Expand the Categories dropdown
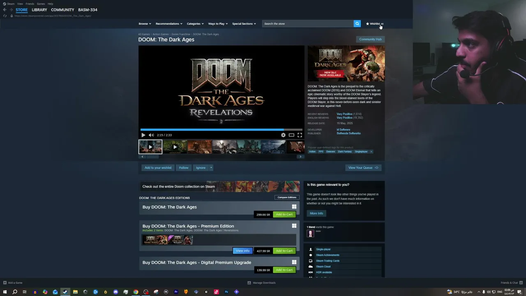The width and height of the screenshot is (526, 296). click(x=195, y=23)
